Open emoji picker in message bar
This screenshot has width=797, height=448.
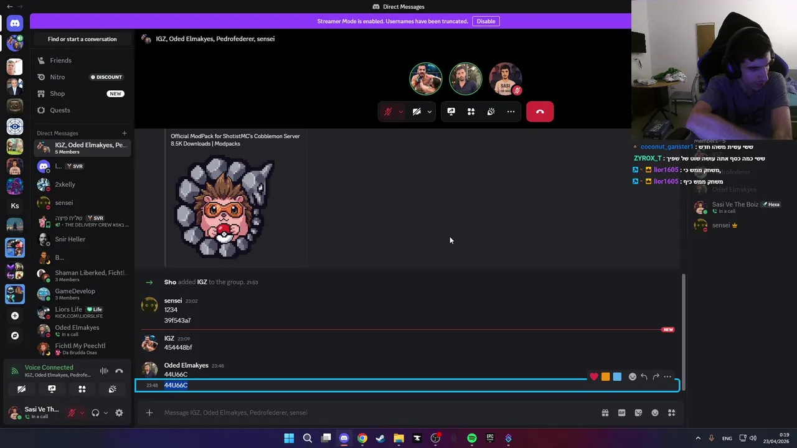(x=655, y=413)
